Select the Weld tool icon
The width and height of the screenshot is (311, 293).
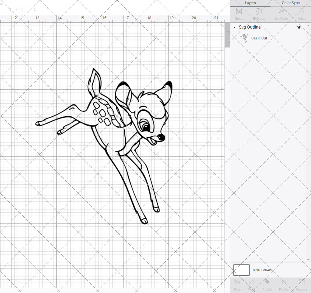click(251, 282)
